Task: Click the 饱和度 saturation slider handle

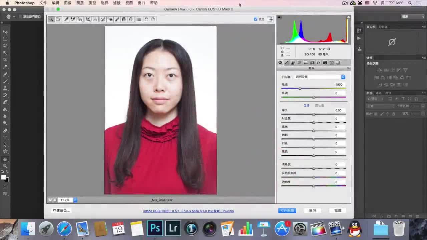Action: pyautogui.click(x=314, y=186)
